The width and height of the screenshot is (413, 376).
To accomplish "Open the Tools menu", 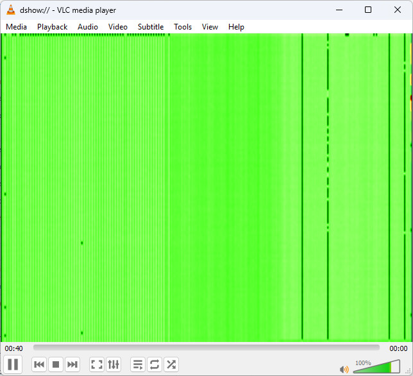I will click(183, 27).
